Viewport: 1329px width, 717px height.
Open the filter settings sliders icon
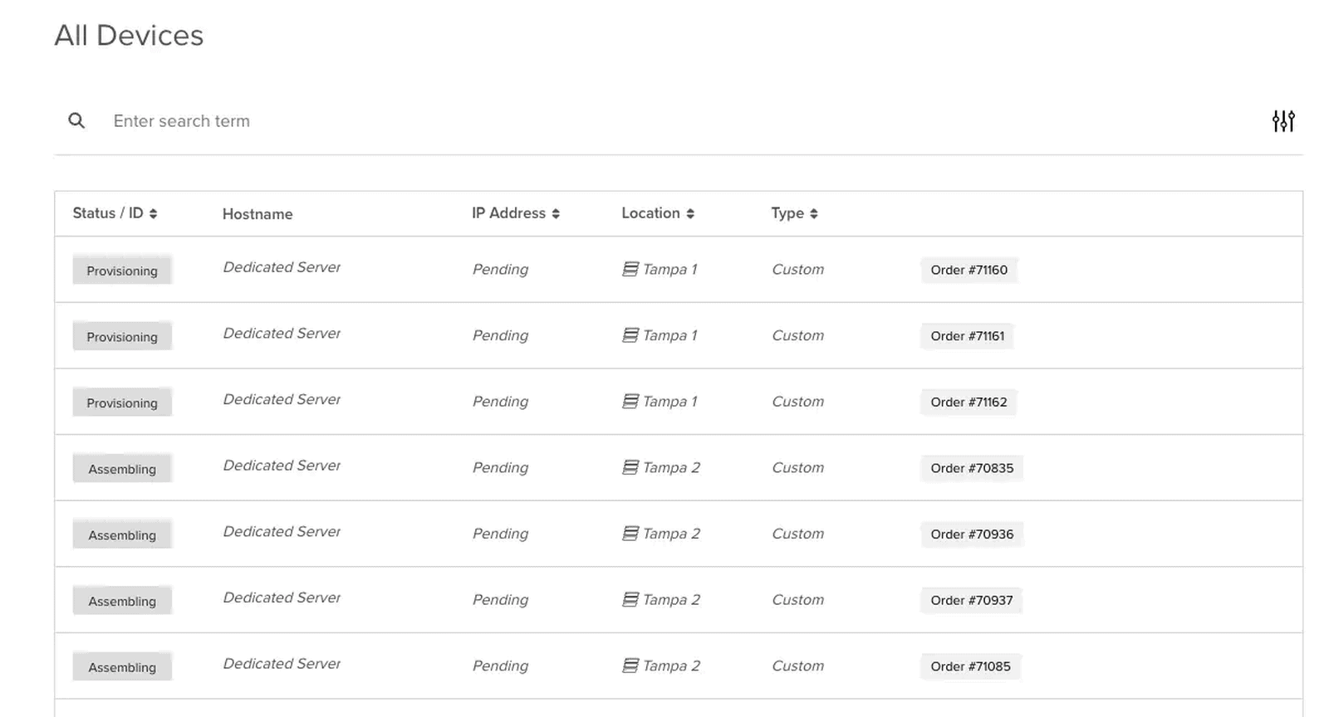(x=1283, y=121)
